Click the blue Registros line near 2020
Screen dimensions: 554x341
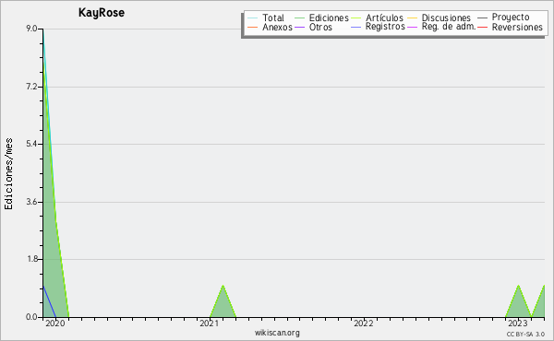click(x=49, y=301)
